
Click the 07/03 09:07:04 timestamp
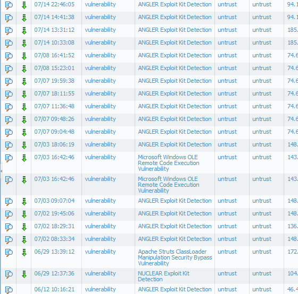pos(54,201)
